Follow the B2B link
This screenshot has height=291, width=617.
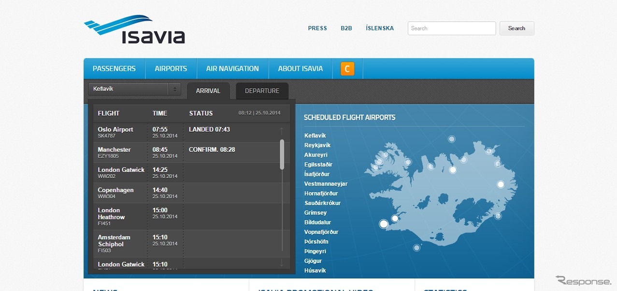click(346, 28)
